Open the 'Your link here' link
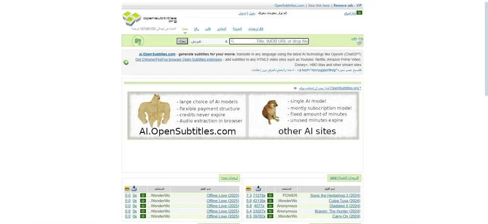This screenshot has height=224, width=488. coord(319,5)
